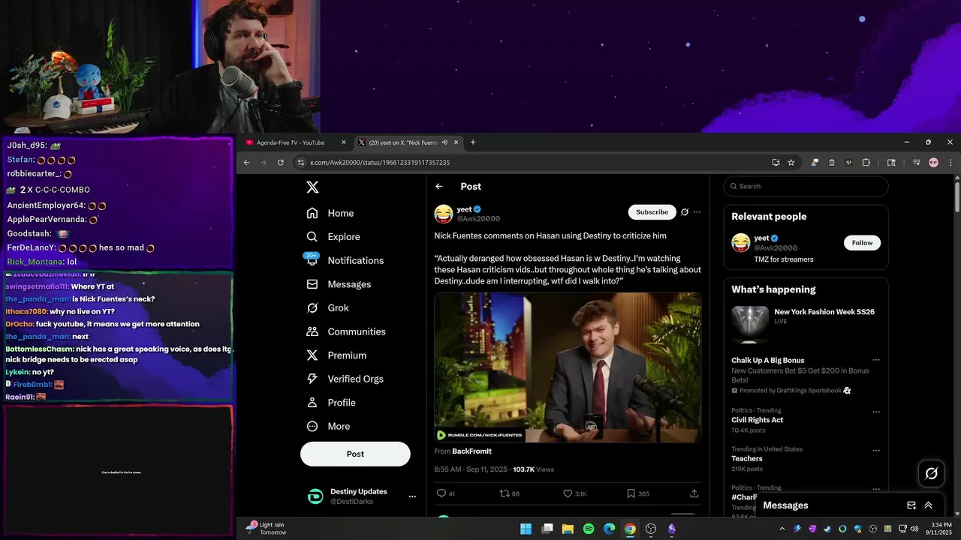Screen dimensions: 961x540
Task: Close the Agenda-Free TV tab
Action: point(344,142)
